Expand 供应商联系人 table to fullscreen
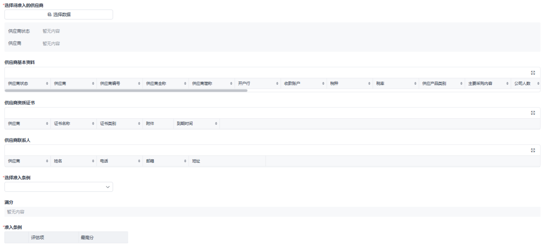This screenshot has height=248, width=545. pyautogui.click(x=533, y=150)
